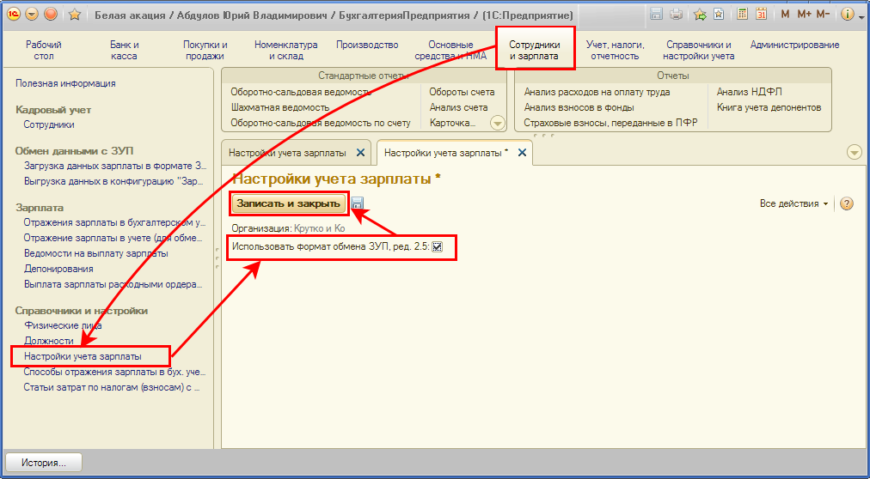The image size is (870, 479).
Task: Click the favorites star icon in title bar
Action: click(75, 15)
